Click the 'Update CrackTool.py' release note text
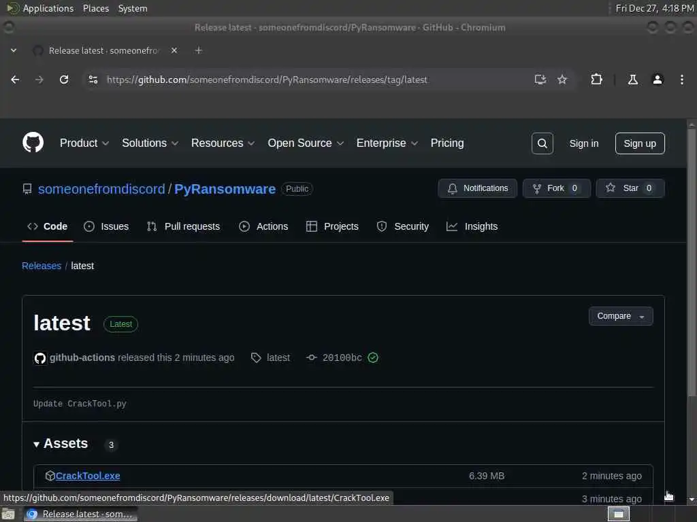The height and width of the screenshot is (522, 697). tap(80, 404)
